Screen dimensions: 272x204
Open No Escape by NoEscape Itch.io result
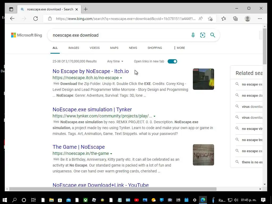tap(91, 71)
